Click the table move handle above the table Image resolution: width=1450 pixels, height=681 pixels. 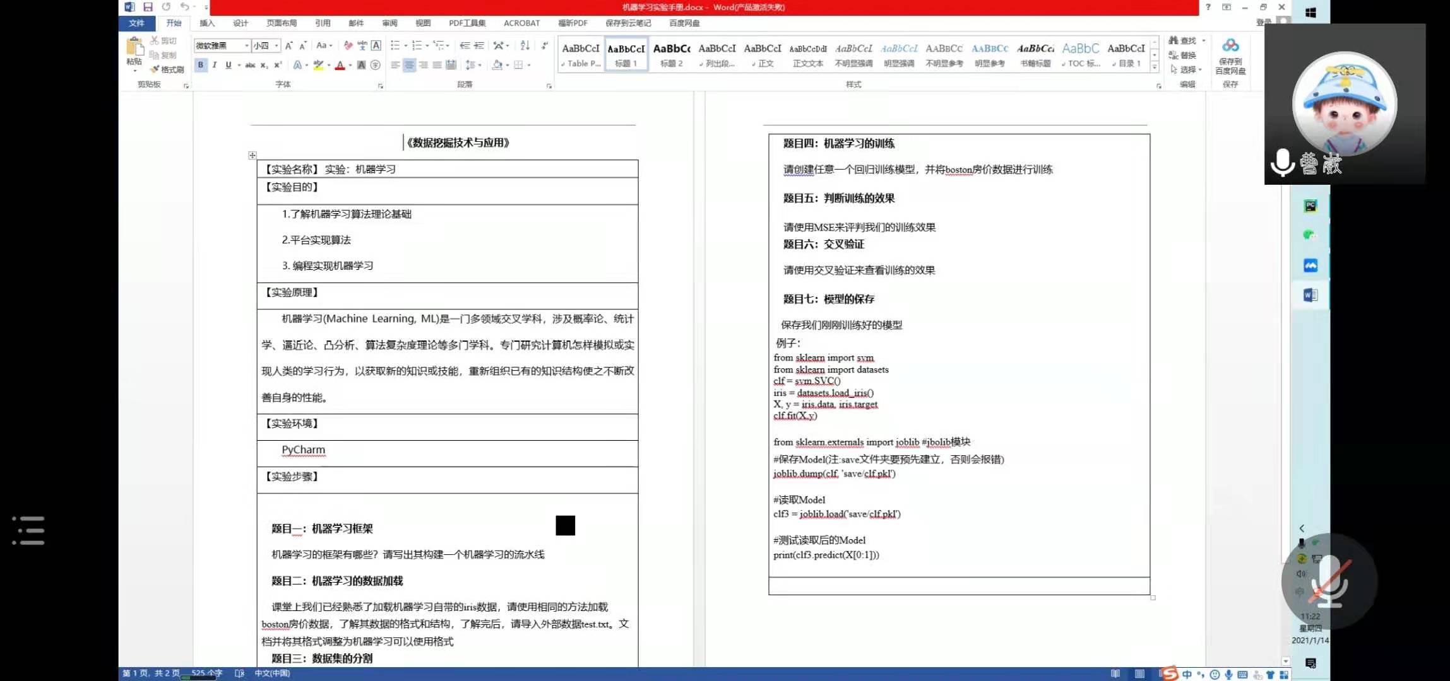[252, 155]
